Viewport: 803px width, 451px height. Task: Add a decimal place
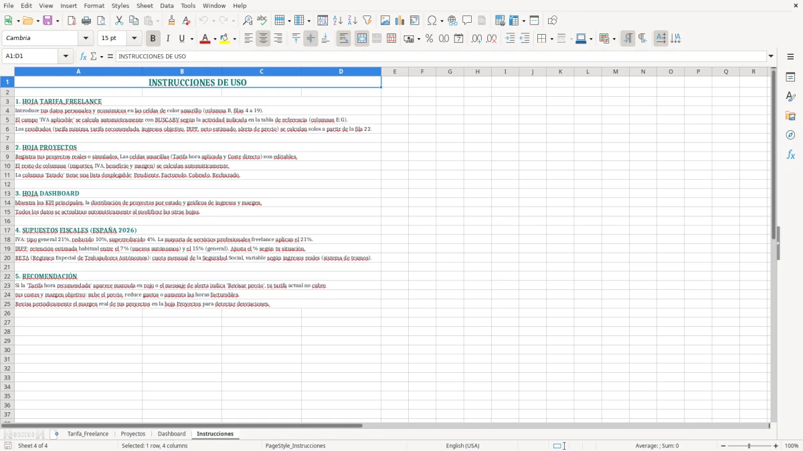pyautogui.click(x=476, y=39)
